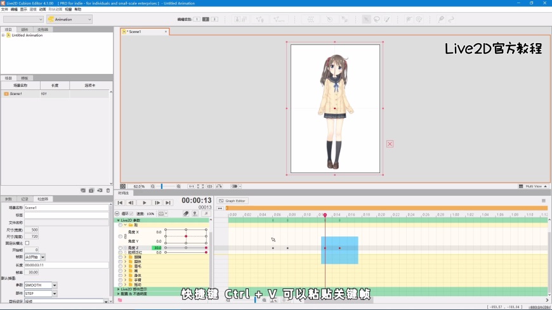Toggle the 固定纵横比 checkbox in inspector

(x=27, y=243)
